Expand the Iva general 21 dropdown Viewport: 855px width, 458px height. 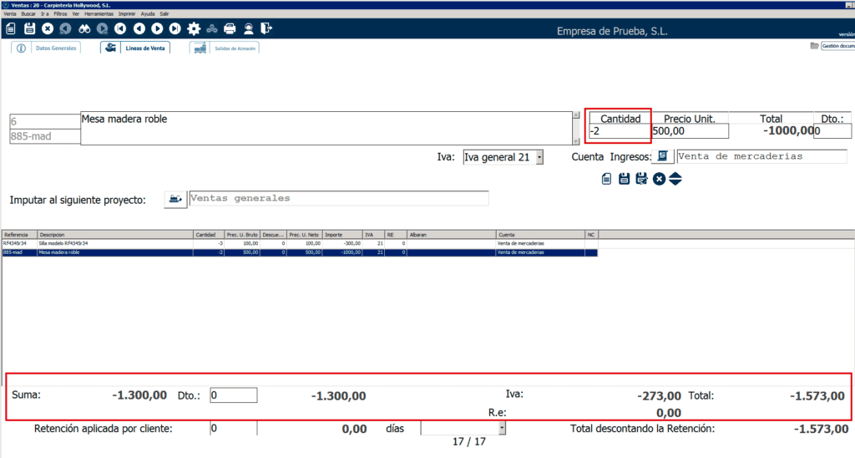(539, 157)
